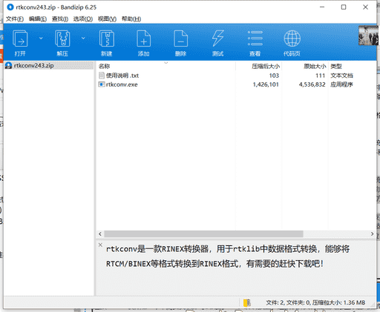This screenshot has width=380, height=312.
Task: Click the 文本文档 type cell
Action: pyautogui.click(x=341, y=76)
